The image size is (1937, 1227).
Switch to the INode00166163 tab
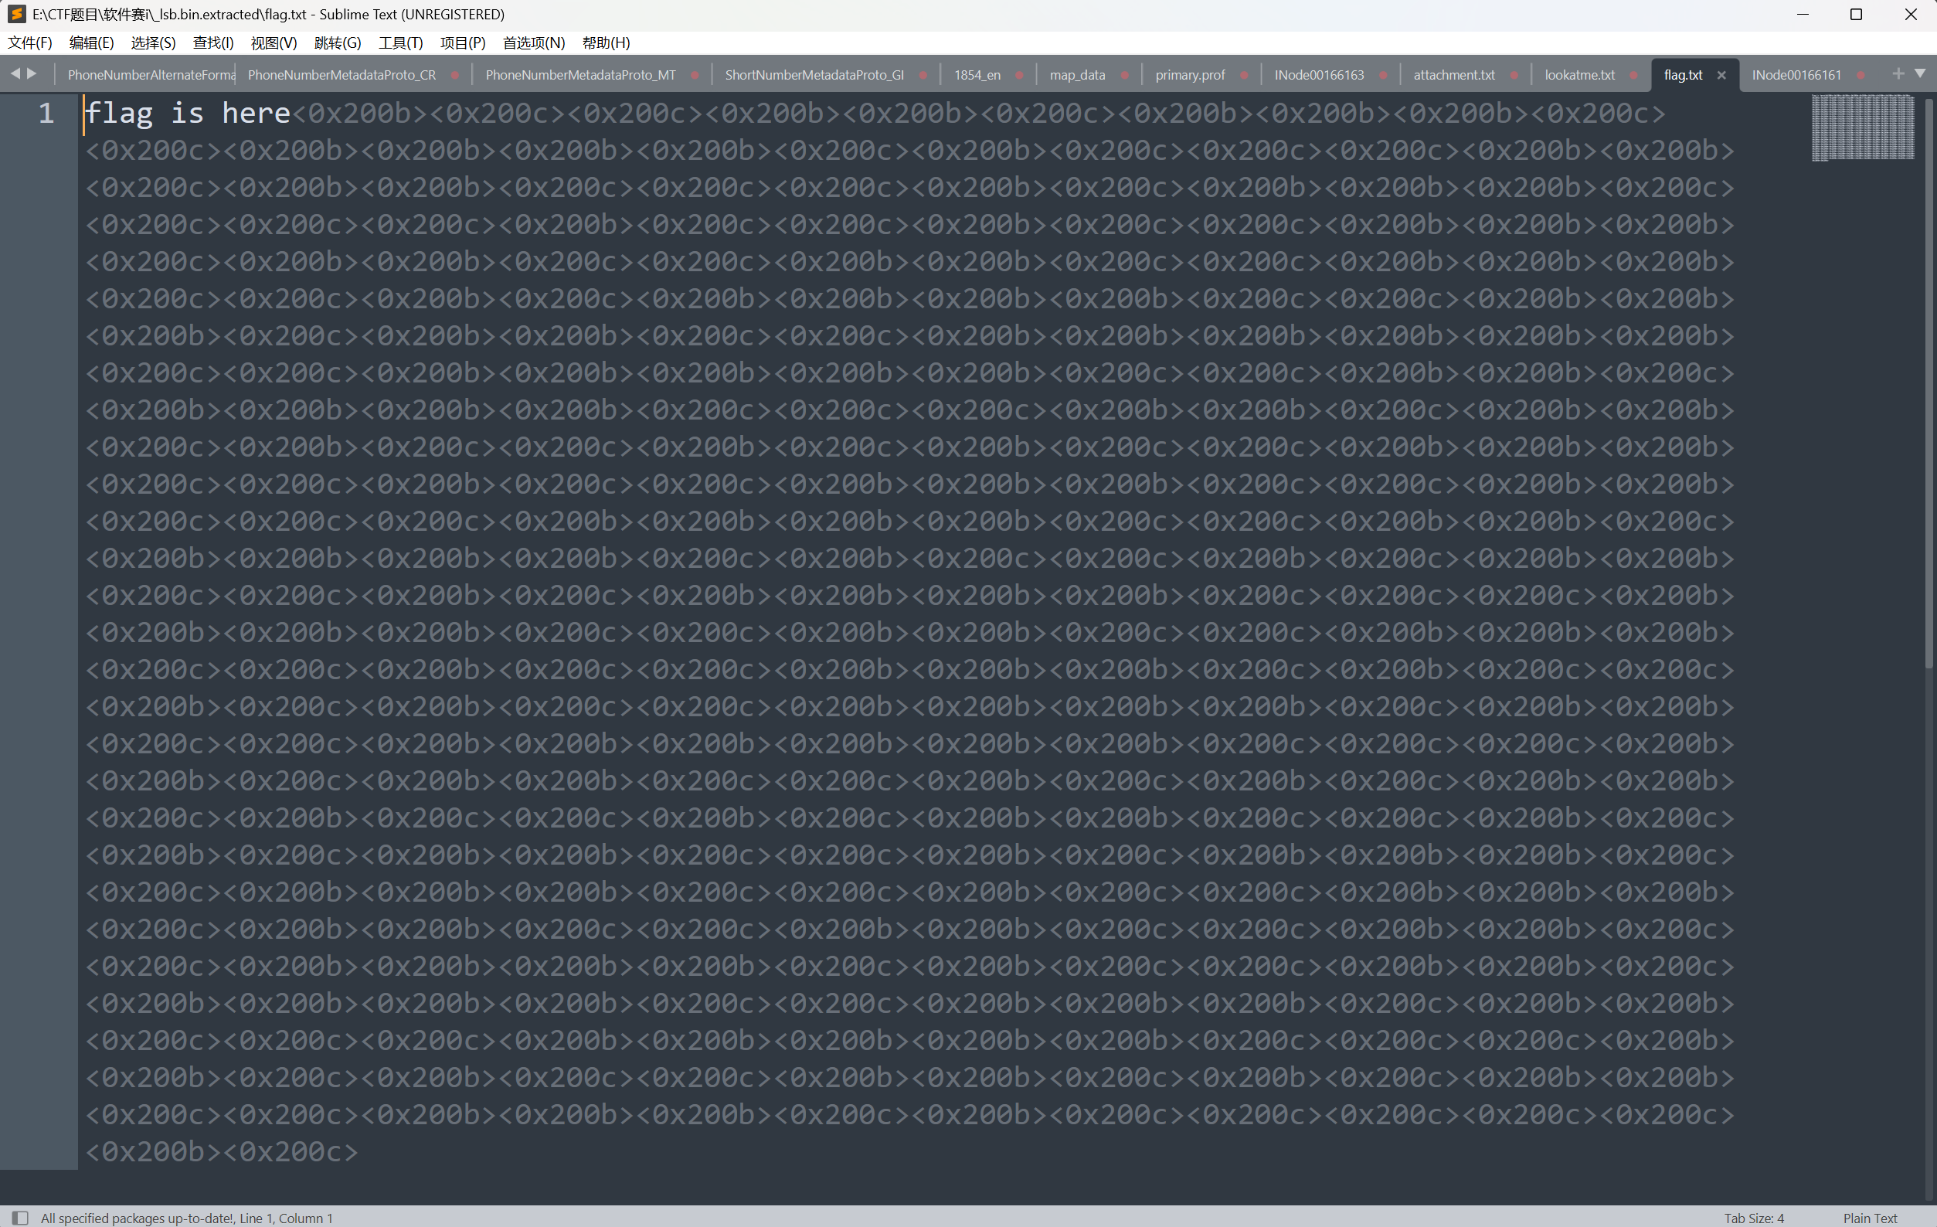coord(1318,75)
